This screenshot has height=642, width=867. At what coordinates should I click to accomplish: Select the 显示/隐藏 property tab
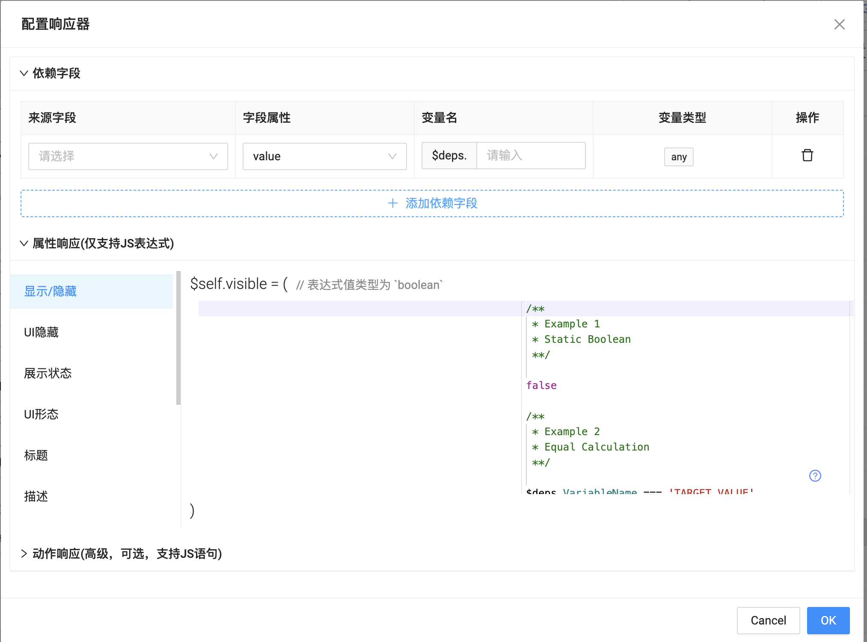coord(92,292)
